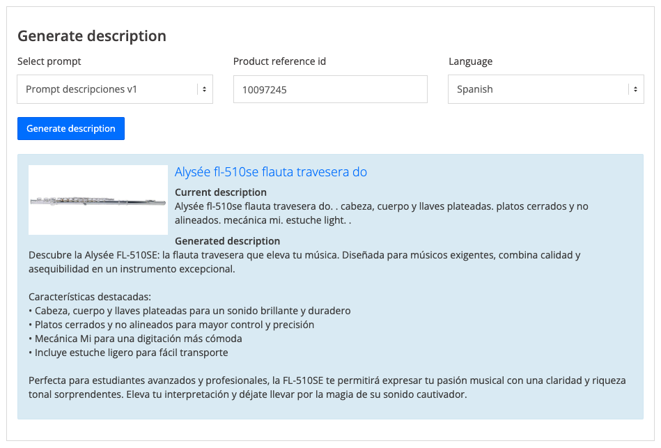661x448 pixels.
Task: Click the "Mecánica Mi" bullet point
Action: coord(135,339)
